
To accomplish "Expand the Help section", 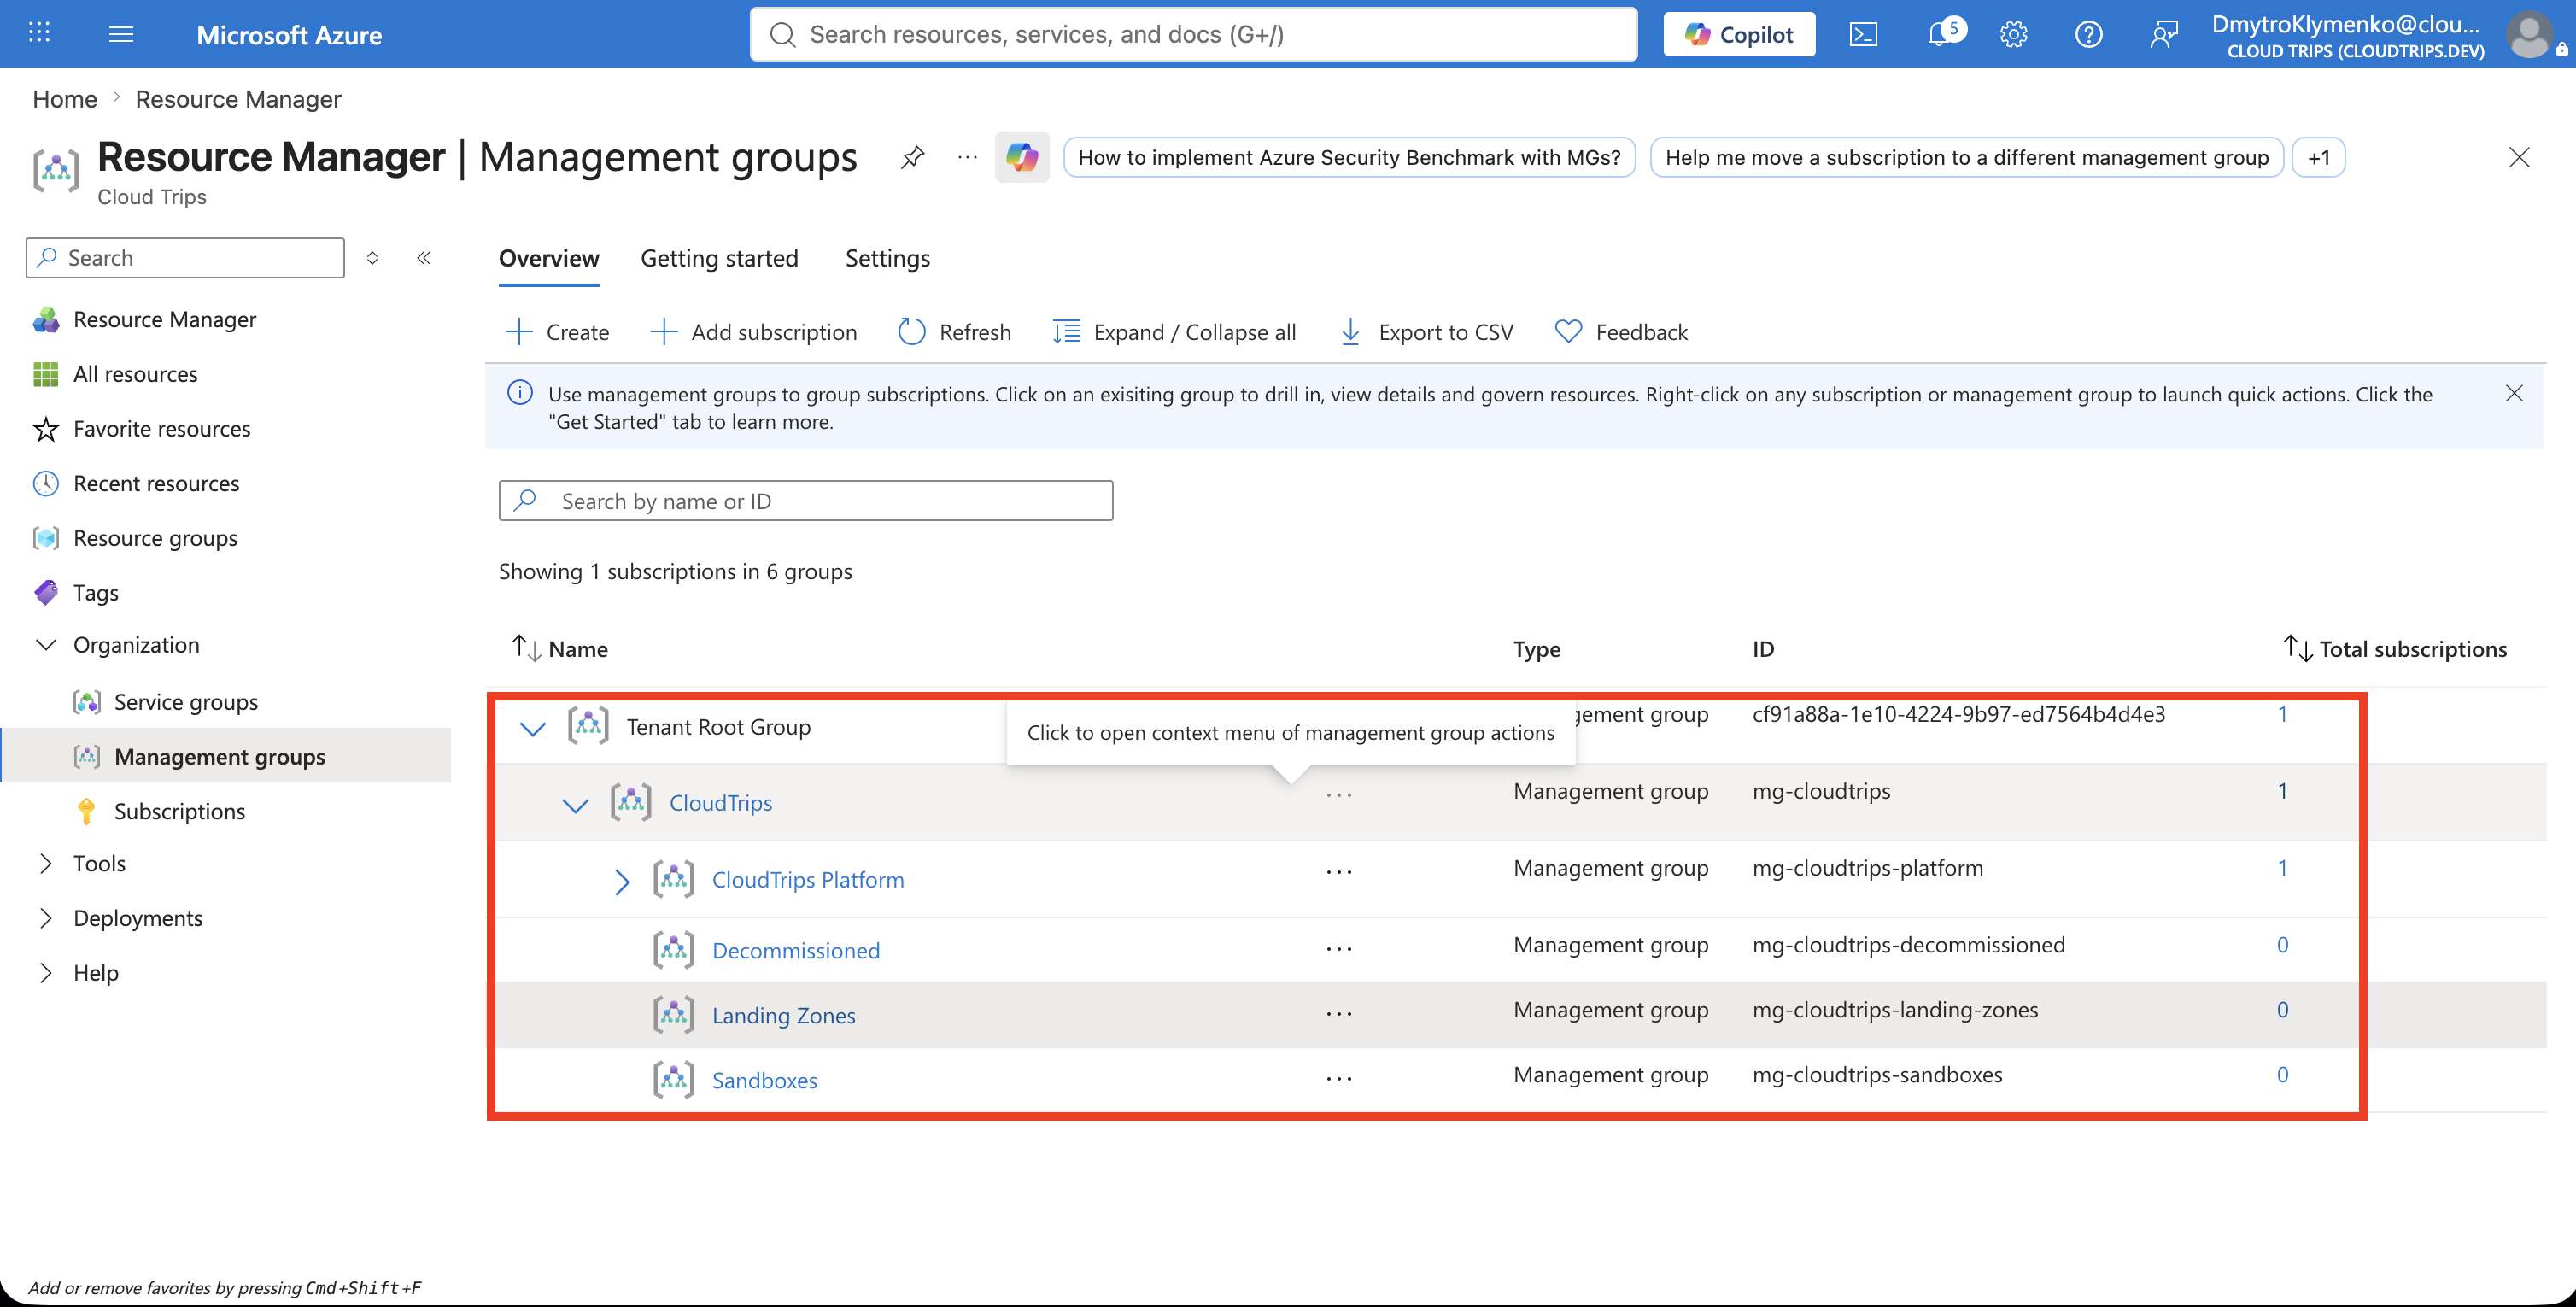I will 46,973.
